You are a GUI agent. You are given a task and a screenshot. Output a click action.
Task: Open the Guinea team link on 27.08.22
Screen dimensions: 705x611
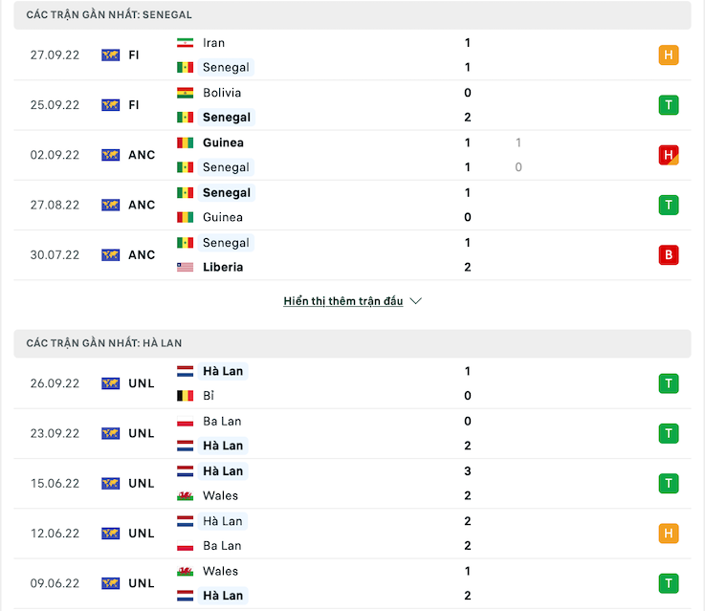point(223,217)
